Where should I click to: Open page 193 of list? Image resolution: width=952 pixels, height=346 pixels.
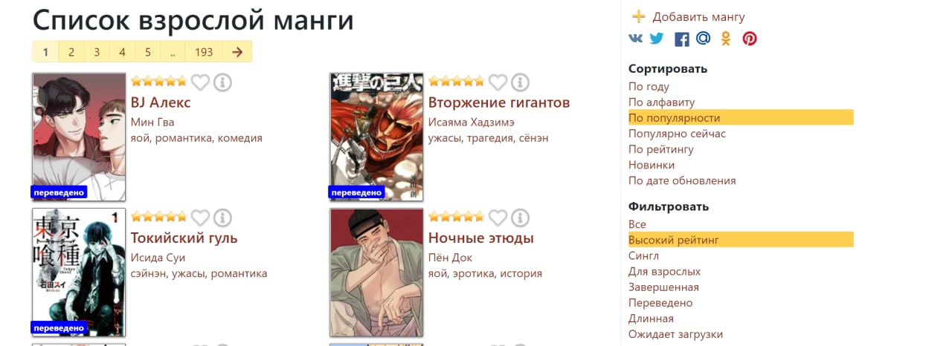click(204, 52)
